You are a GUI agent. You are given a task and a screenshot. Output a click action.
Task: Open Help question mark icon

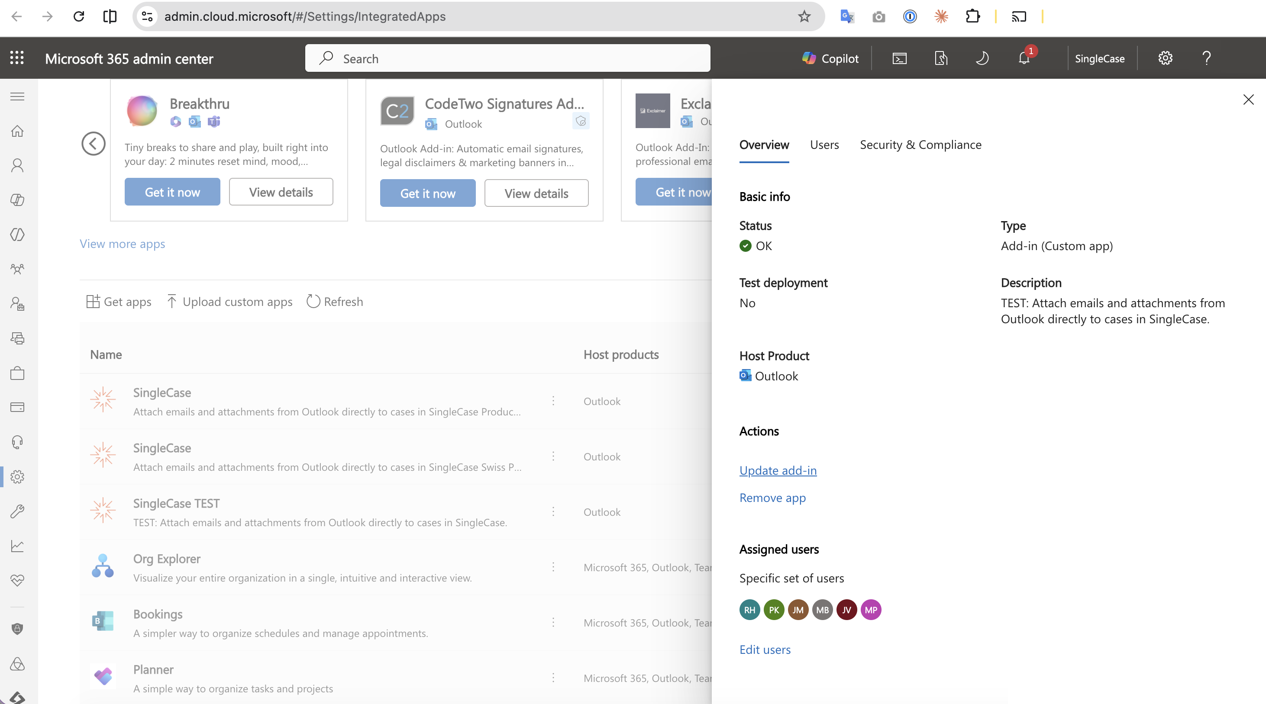pos(1207,58)
